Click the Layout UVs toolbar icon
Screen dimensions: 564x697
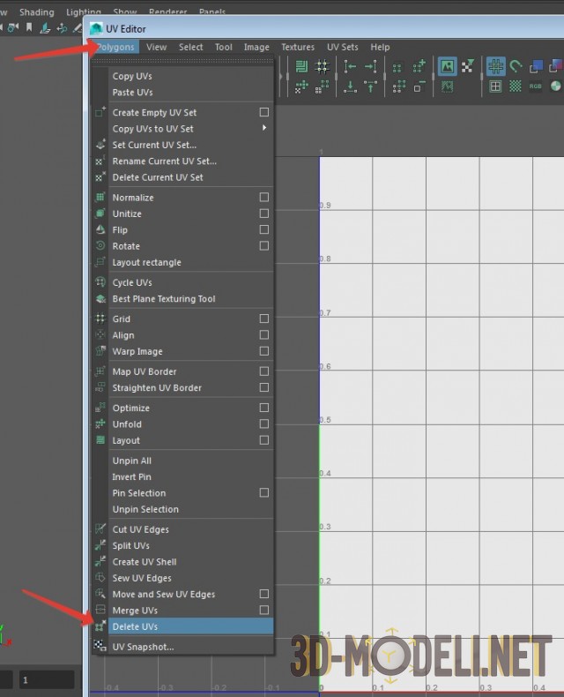301,67
